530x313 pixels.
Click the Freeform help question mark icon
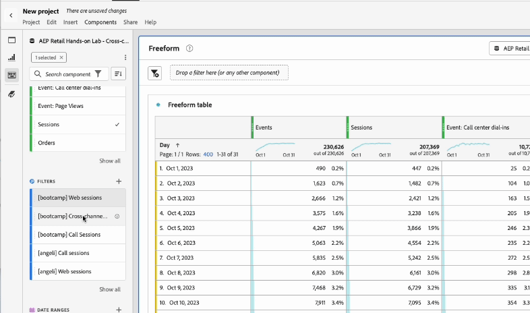pos(189,49)
